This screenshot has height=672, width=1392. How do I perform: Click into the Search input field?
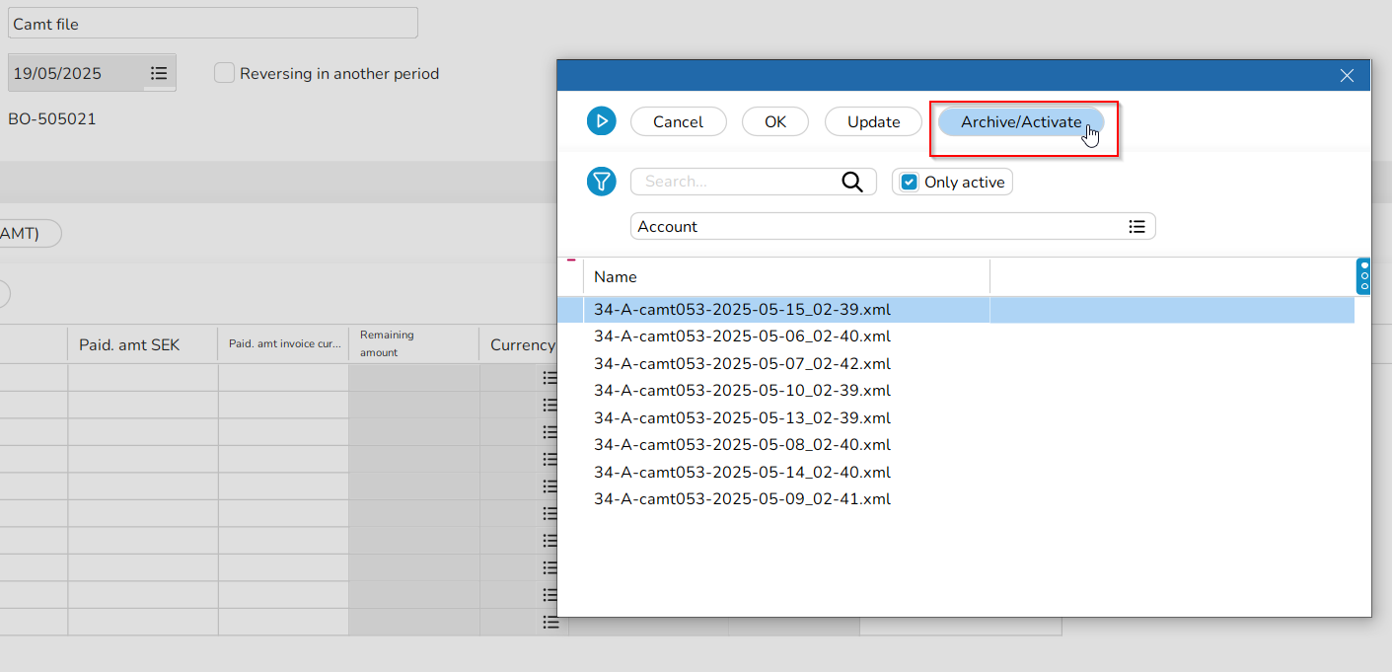point(735,182)
